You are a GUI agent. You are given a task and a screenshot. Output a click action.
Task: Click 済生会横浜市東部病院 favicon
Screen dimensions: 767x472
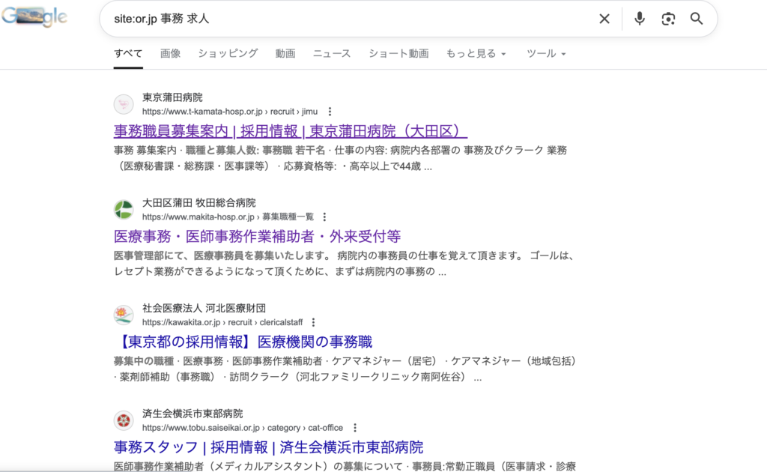click(124, 421)
